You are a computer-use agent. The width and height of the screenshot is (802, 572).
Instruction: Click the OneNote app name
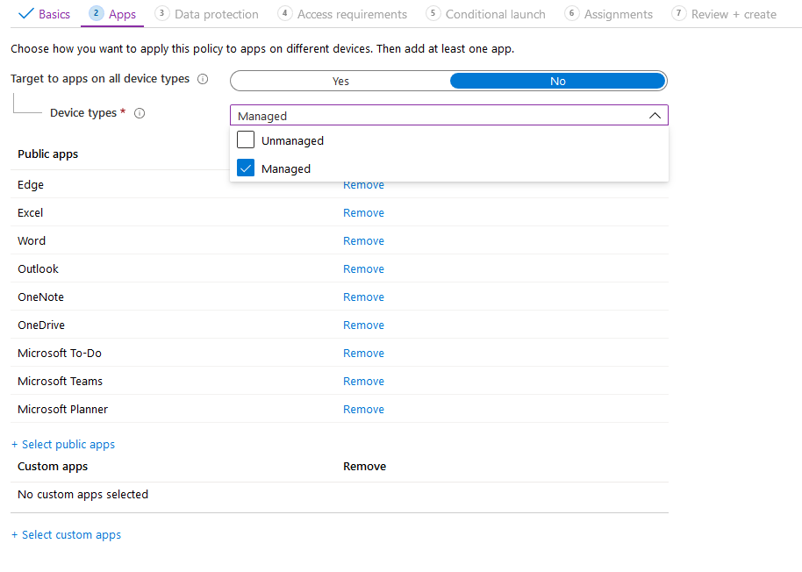(40, 297)
